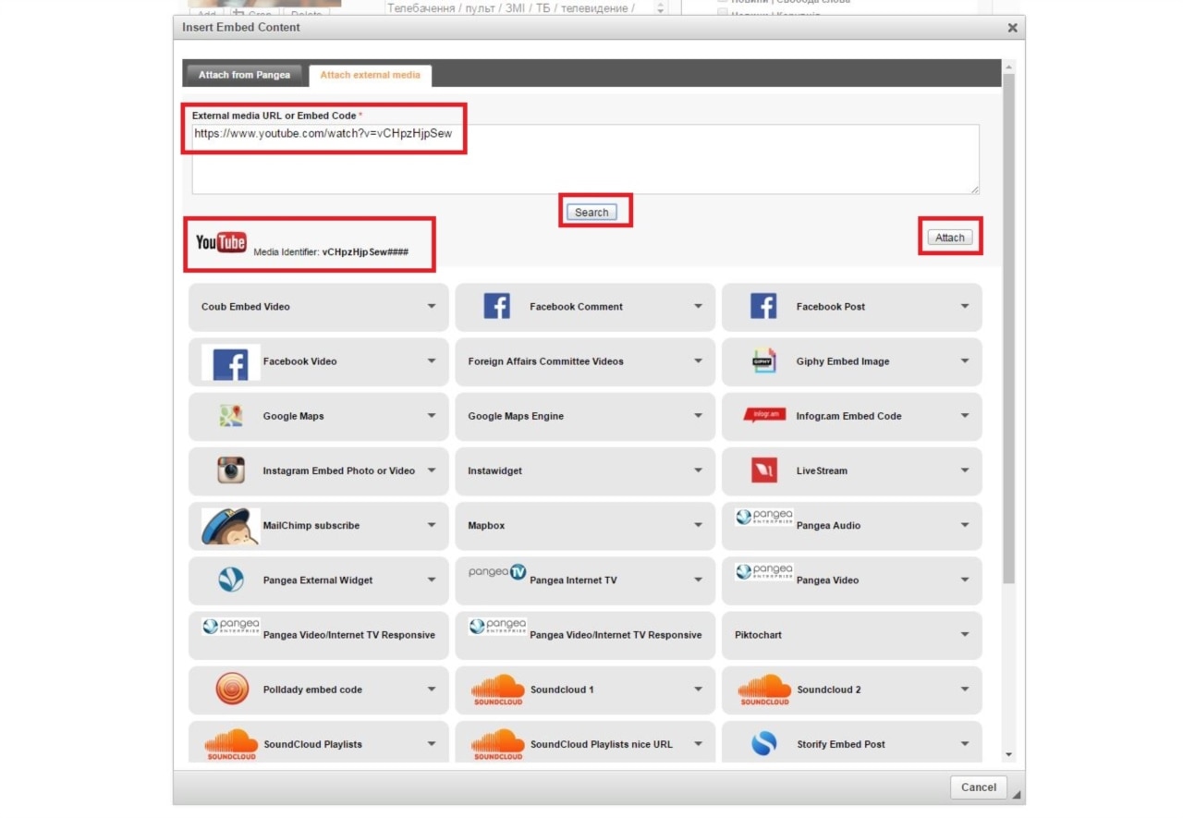Click the Google Maps pin icon

tap(230, 416)
